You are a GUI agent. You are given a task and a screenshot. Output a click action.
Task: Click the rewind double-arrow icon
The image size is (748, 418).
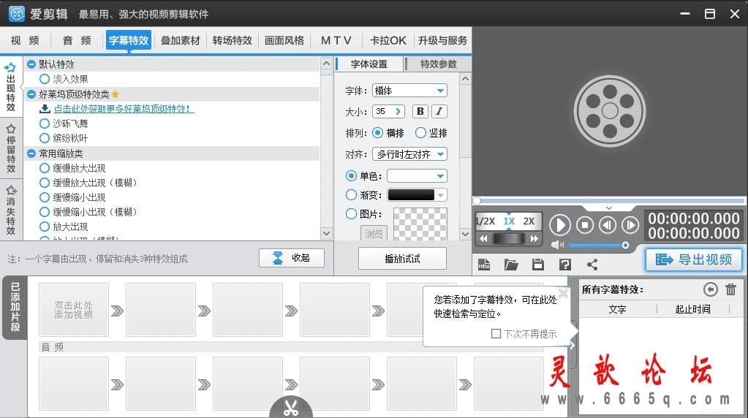[x=484, y=238]
